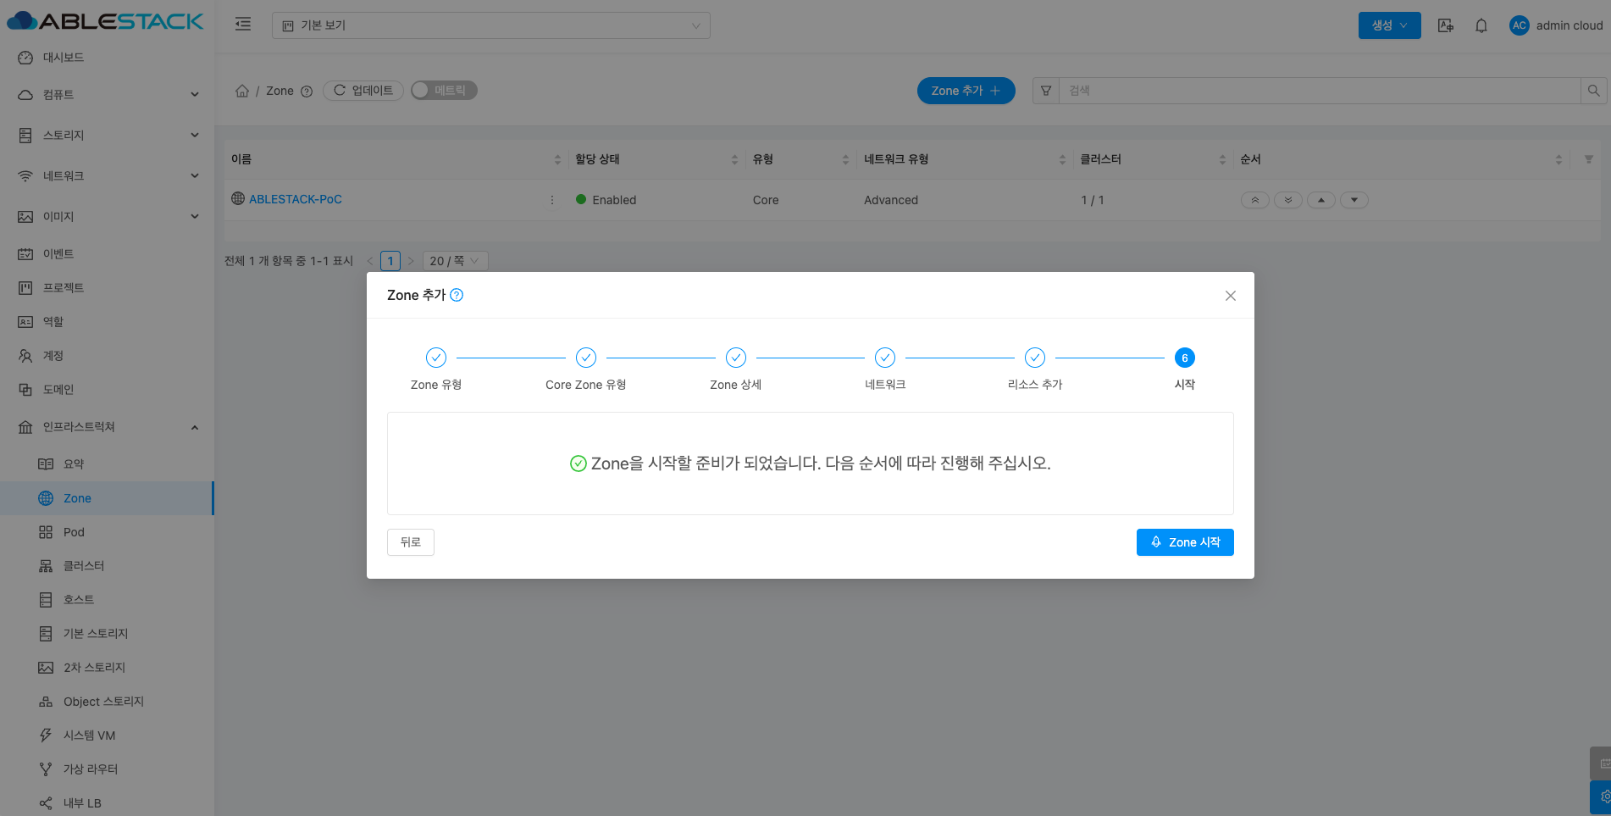Viewport: 1611px width, 816px height.
Task: Open 계정 in sidebar
Action: coord(107,356)
